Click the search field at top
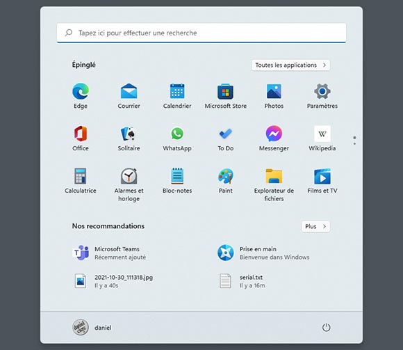Screen dimensions: 403x350 [201, 33]
